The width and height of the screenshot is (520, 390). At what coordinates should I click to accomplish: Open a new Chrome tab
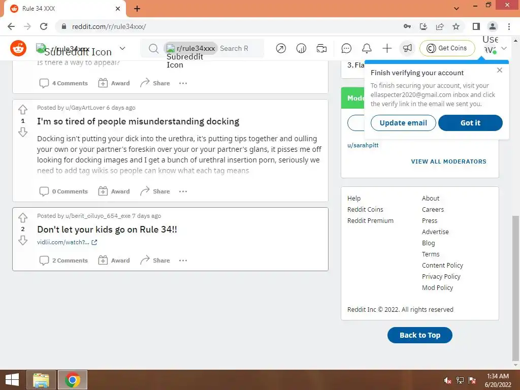click(x=137, y=9)
